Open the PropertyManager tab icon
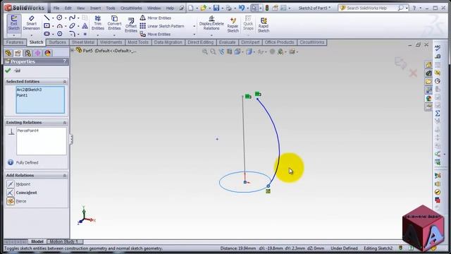The width and height of the screenshot is (451, 254). pyautogui.click(x=18, y=53)
